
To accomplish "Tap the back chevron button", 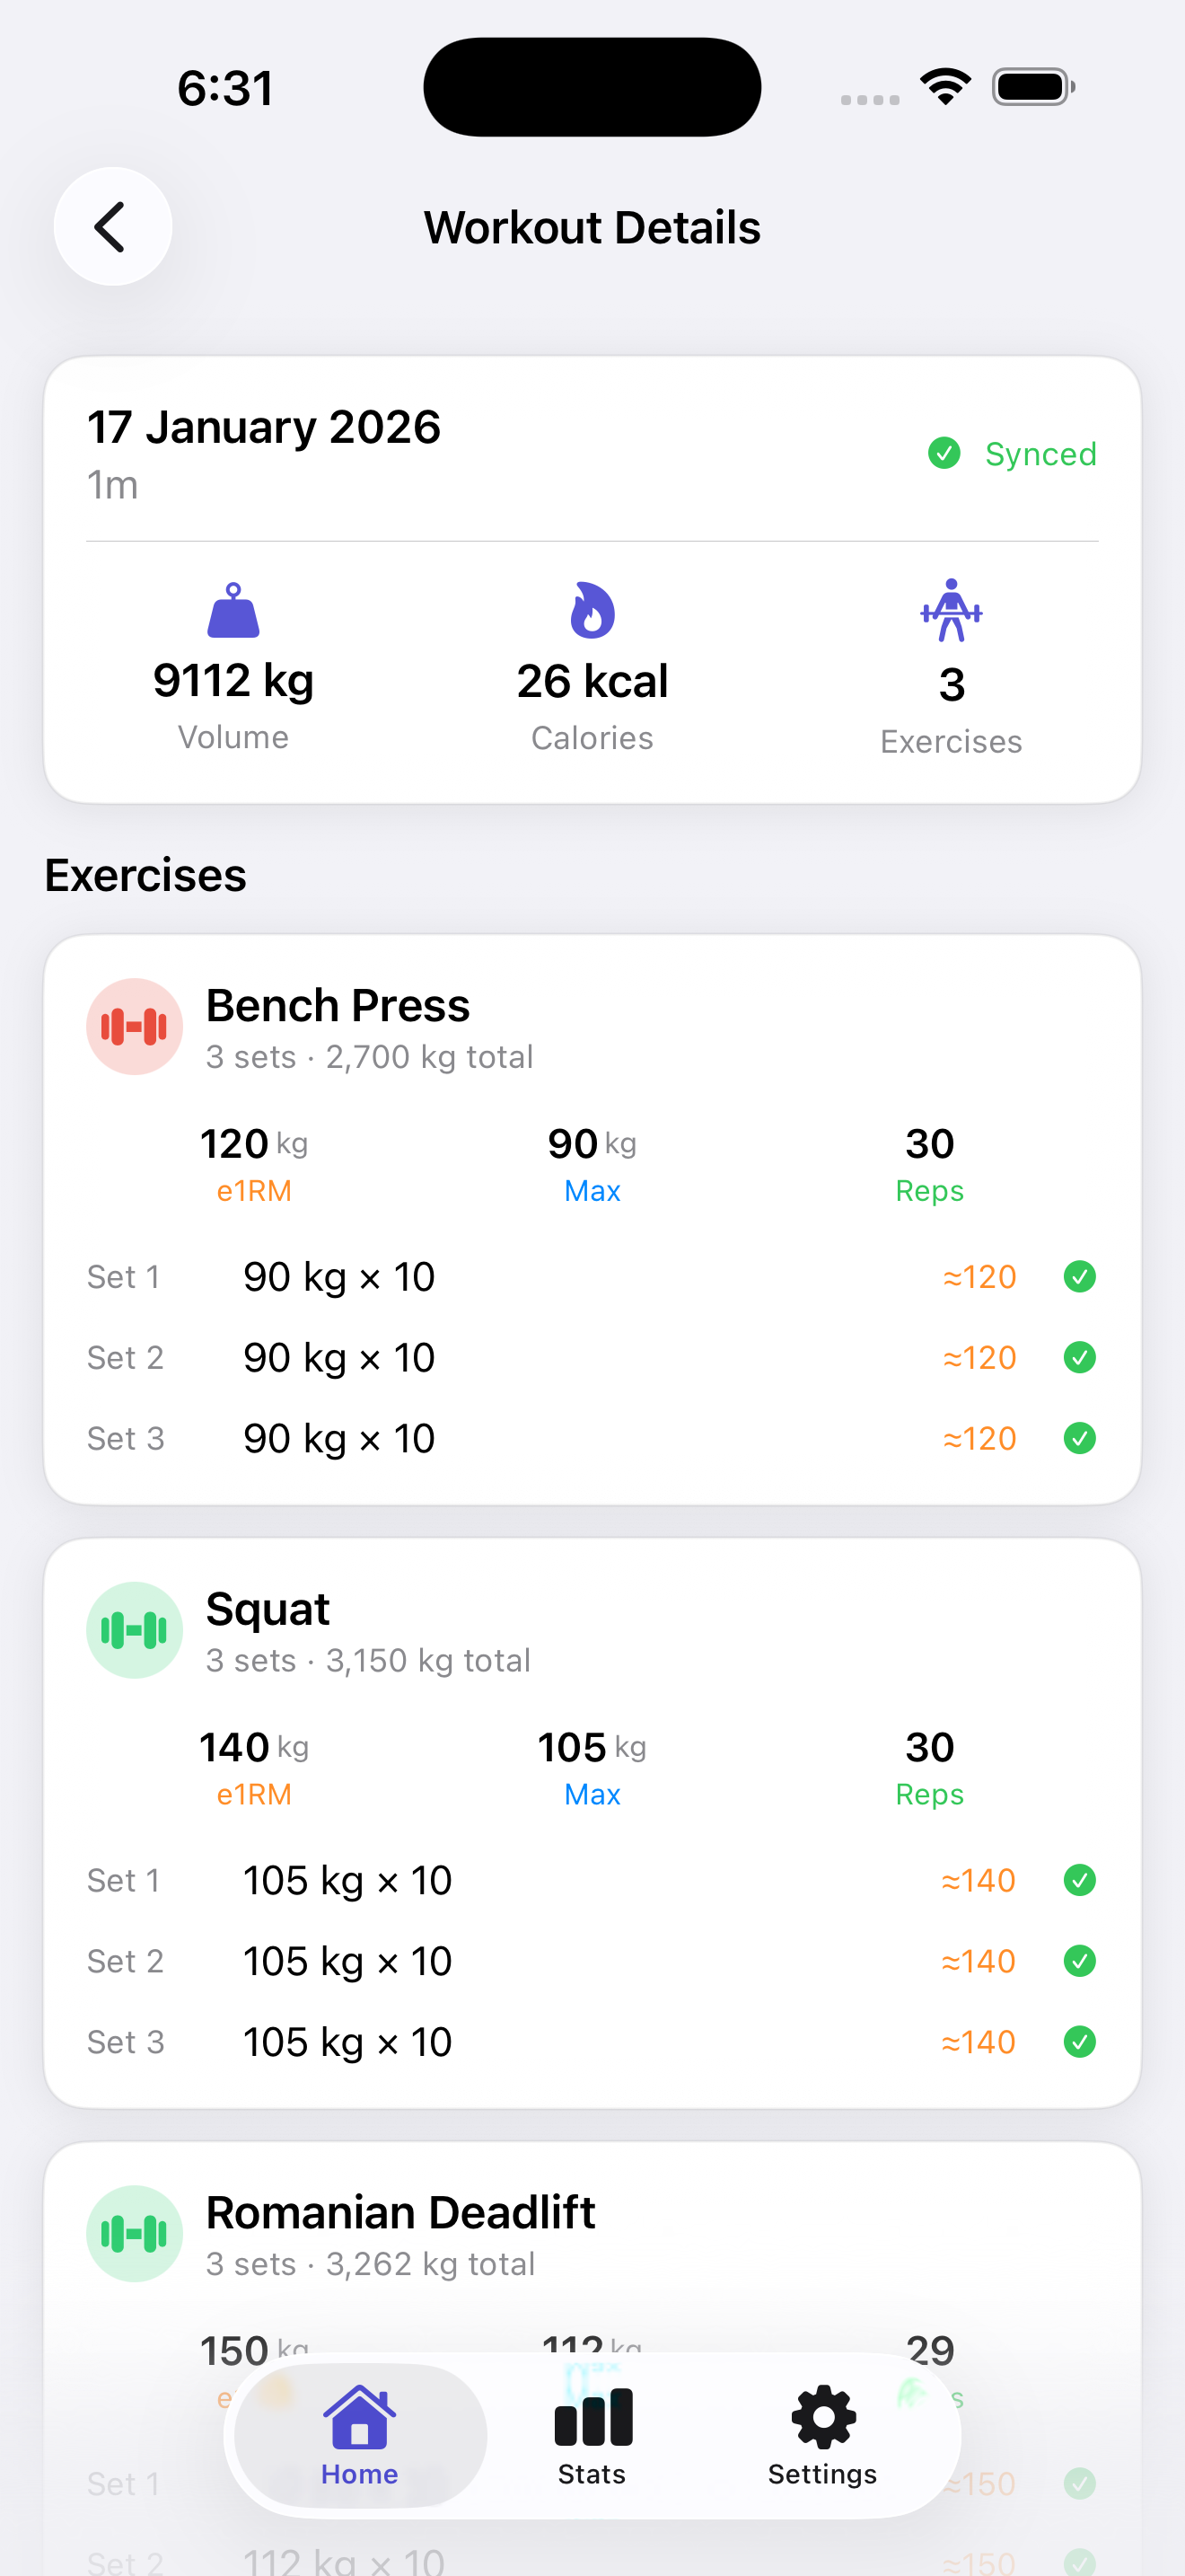I will [112, 227].
